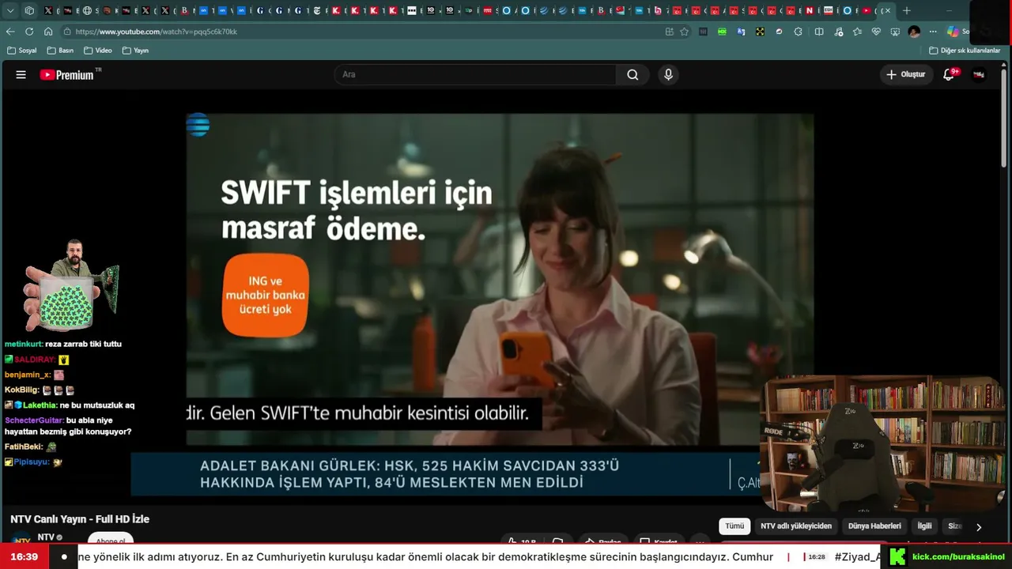Image resolution: width=1012 pixels, height=569 pixels.
Task: Open the Copilot sidebar button
Action: point(953,32)
